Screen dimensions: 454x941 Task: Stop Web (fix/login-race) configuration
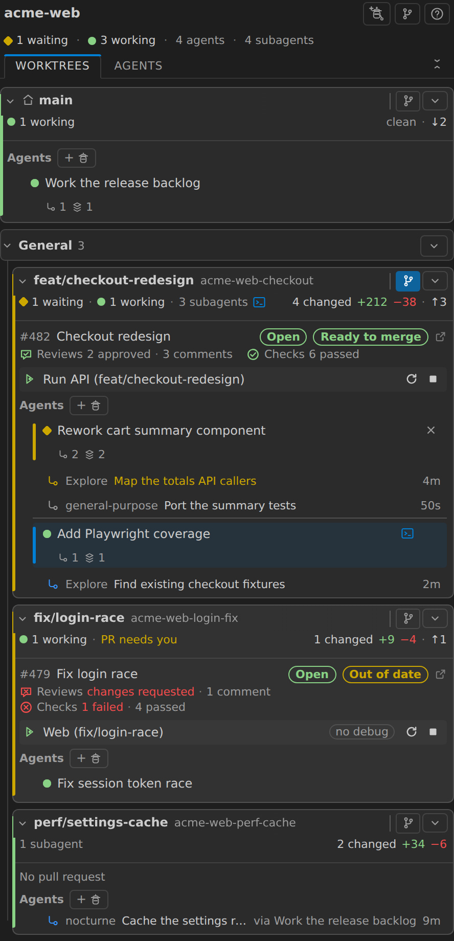tap(433, 732)
